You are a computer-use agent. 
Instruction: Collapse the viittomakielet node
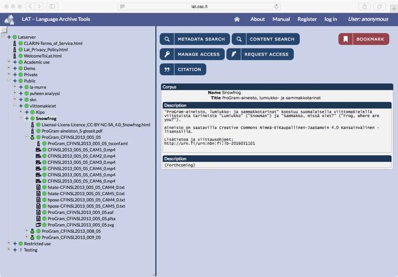coord(15,105)
